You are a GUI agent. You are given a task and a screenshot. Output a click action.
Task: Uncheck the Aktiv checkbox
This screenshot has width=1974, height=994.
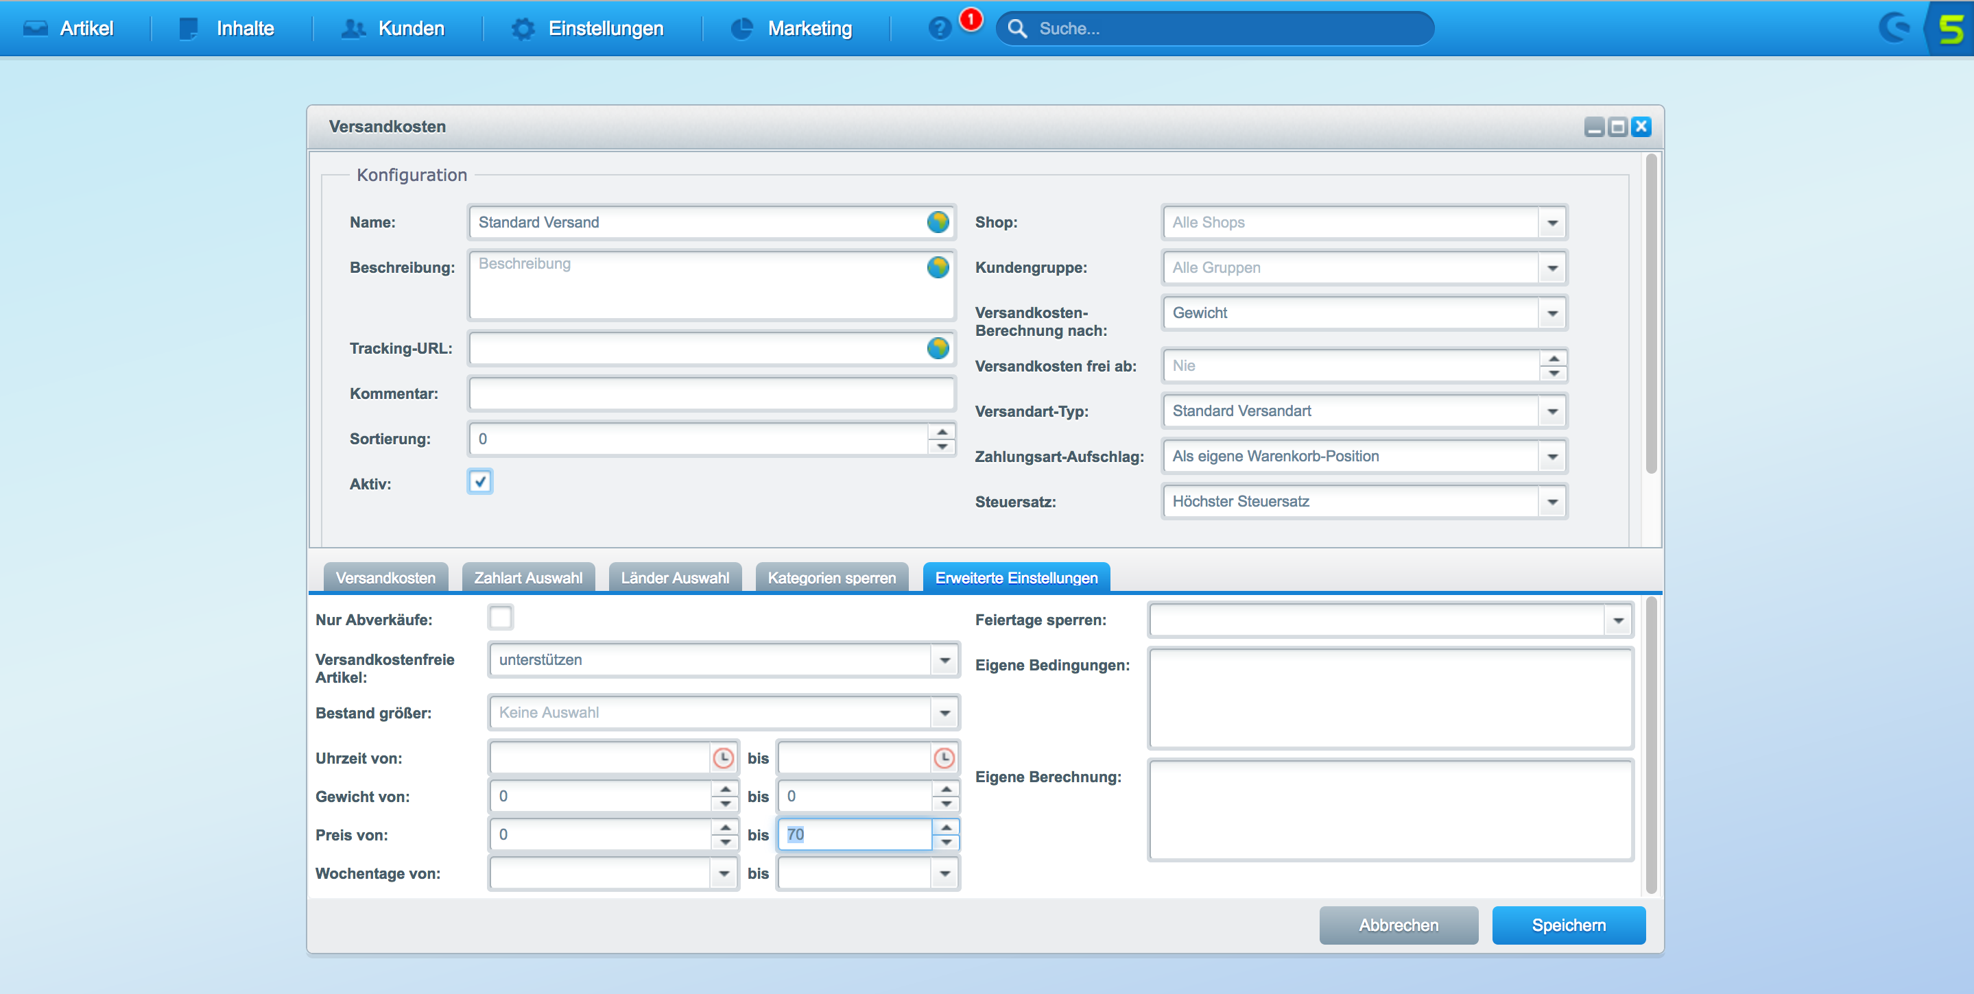(479, 482)
